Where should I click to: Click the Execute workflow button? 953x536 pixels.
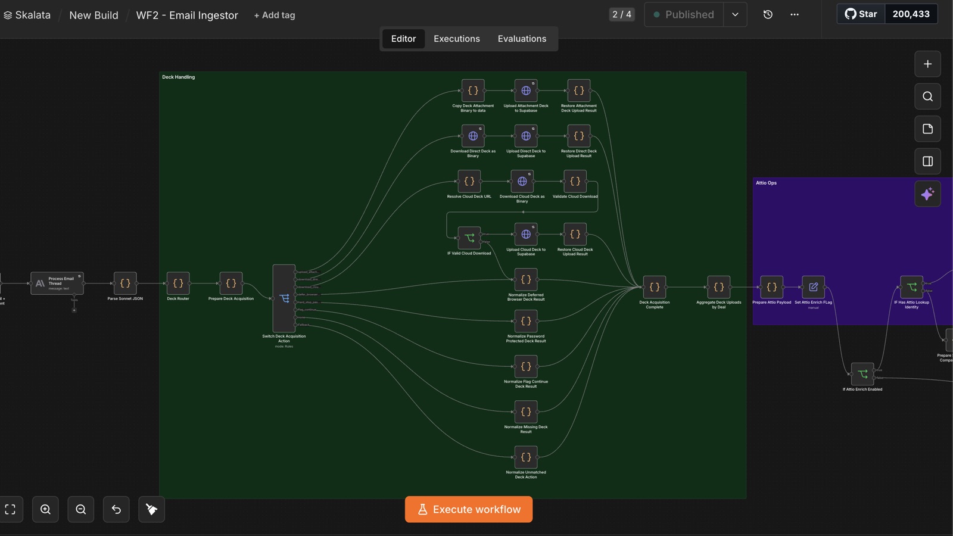[469, 509]
